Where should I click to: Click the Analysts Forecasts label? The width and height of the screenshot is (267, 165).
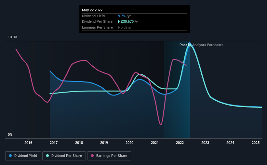[208, 45]
